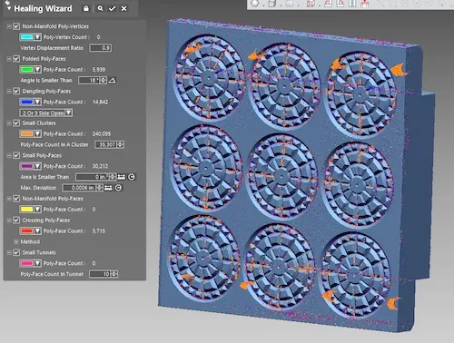Collapse Crossing Poly-Faces section

(x=9, y=220)
